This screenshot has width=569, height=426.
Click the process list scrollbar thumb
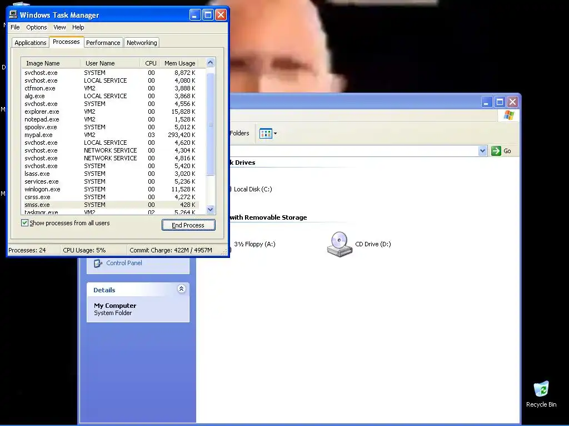click(211, 124)
